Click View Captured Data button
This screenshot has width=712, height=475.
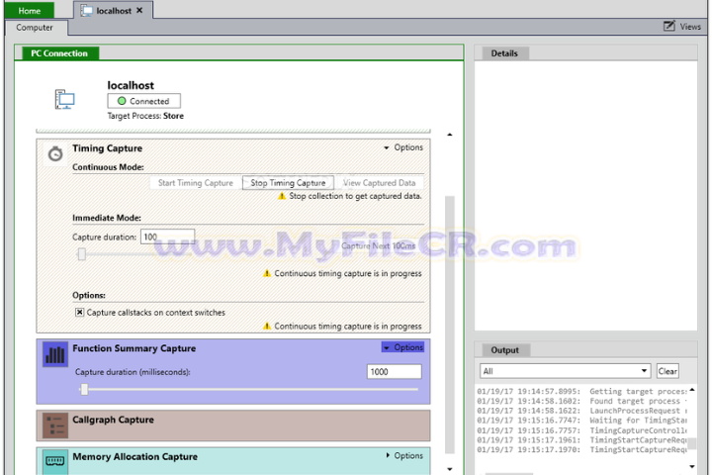tap(379, 183)
